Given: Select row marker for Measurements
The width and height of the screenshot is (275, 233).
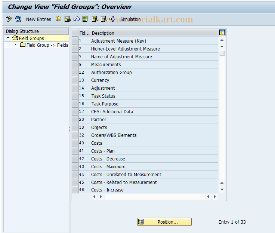Looking at the screenshot, I should (x=75, y=64).
